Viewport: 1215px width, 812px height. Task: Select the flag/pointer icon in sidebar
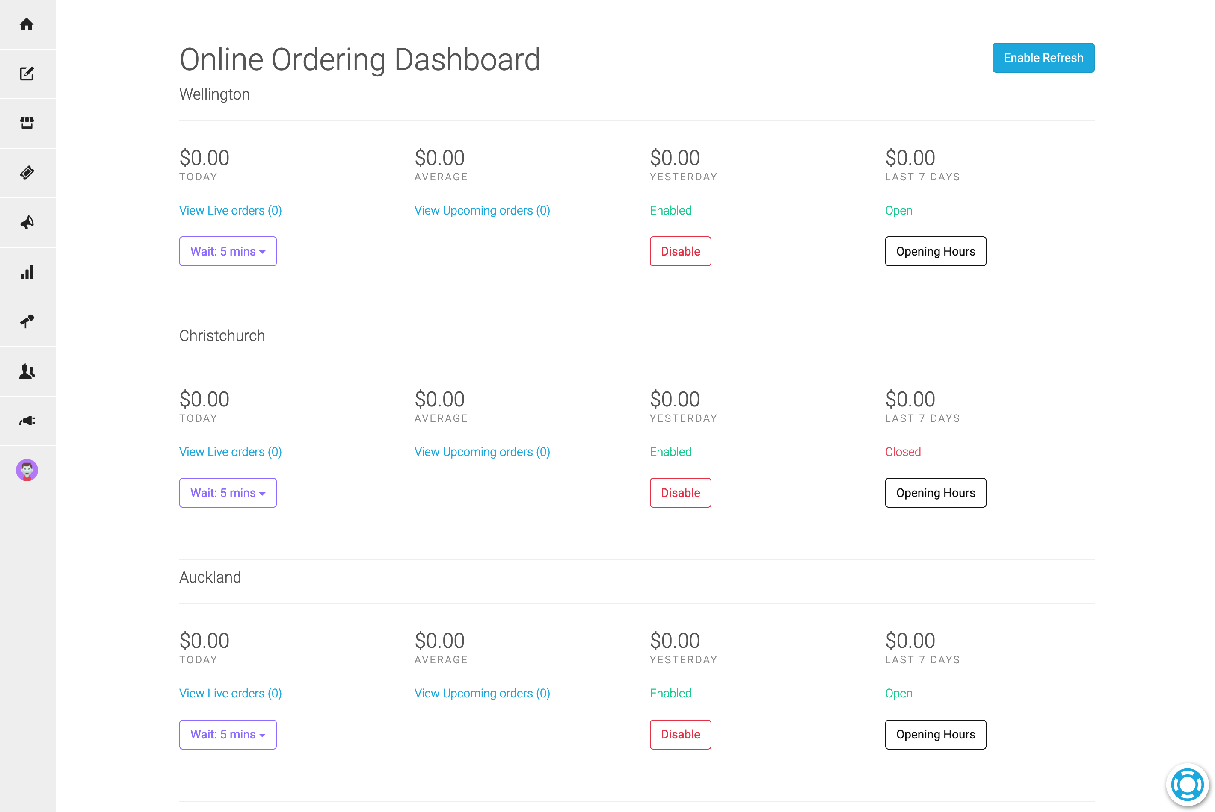[x=27, y=321]
